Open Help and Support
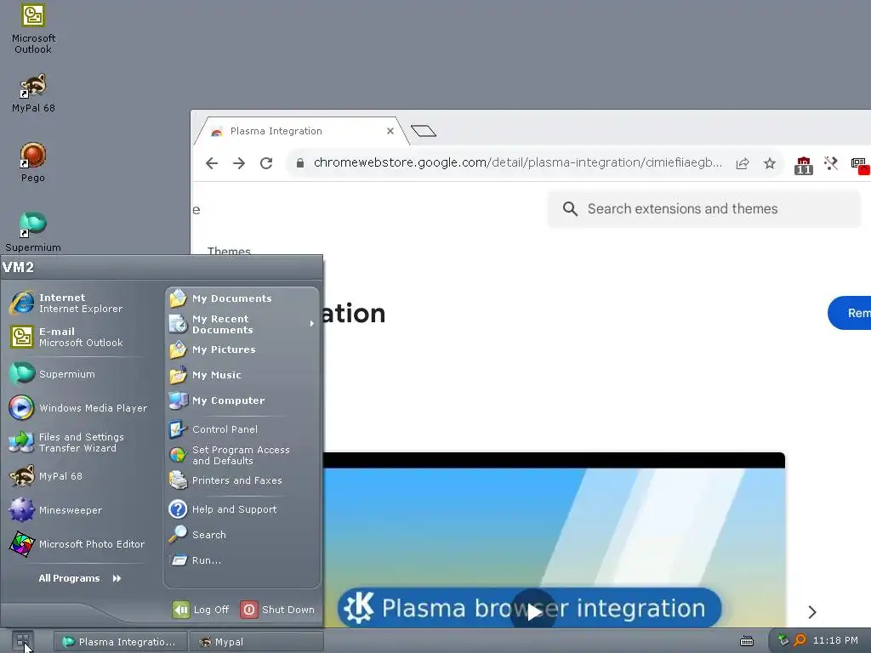871x653 pixels. [242, 509]
